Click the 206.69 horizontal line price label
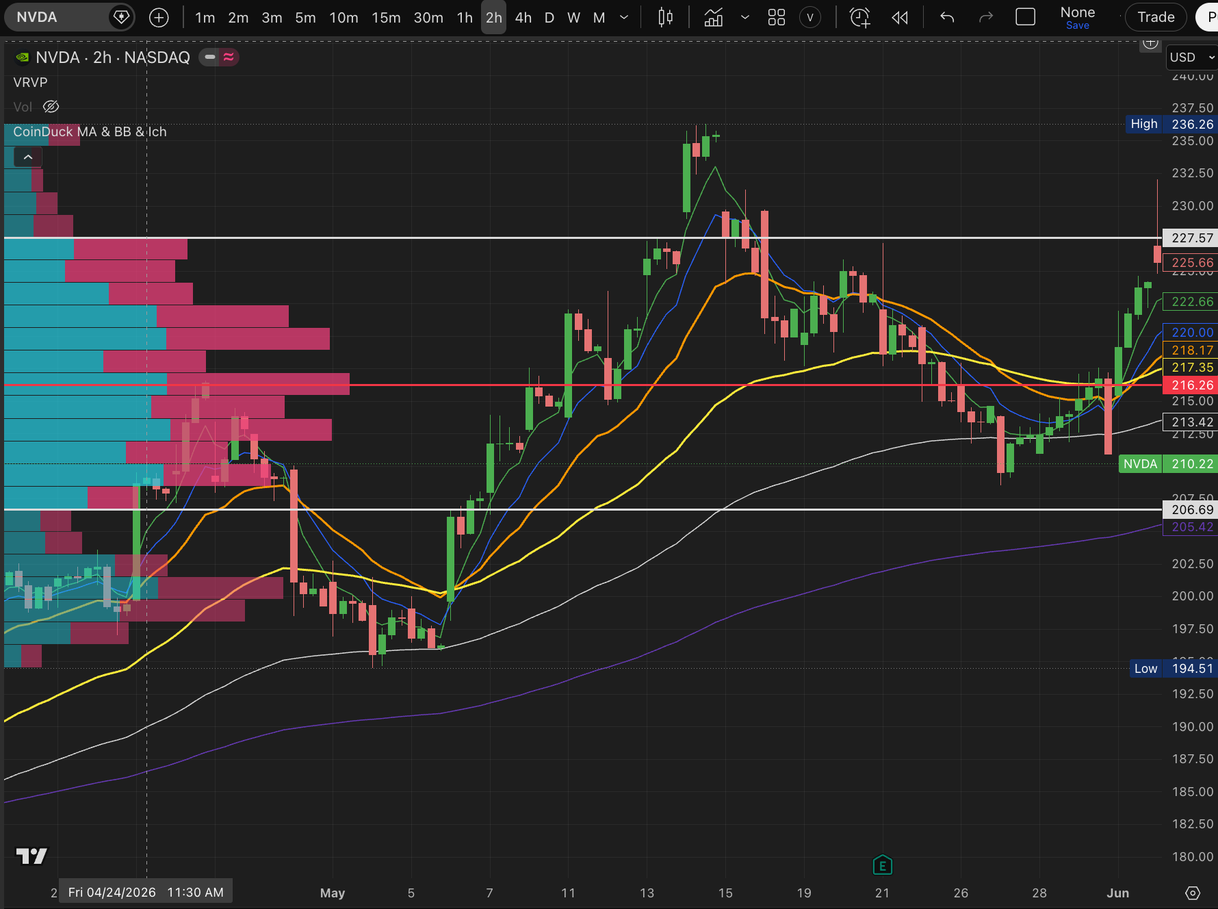 point(1191,510)
